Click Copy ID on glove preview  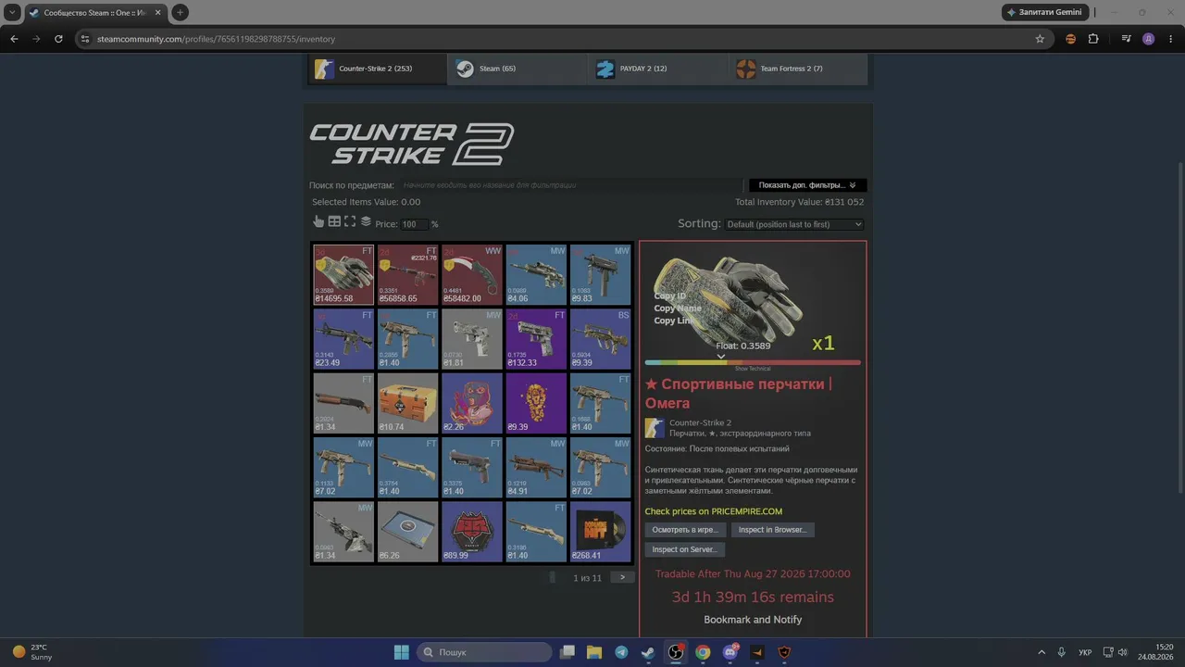670,296
